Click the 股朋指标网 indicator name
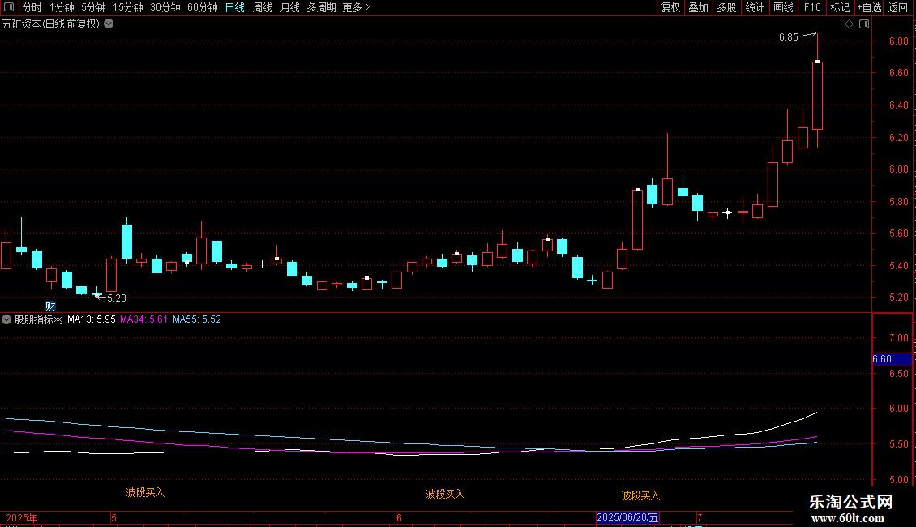The width and height of the screenshot is (916, 527). tap(39, 319)
